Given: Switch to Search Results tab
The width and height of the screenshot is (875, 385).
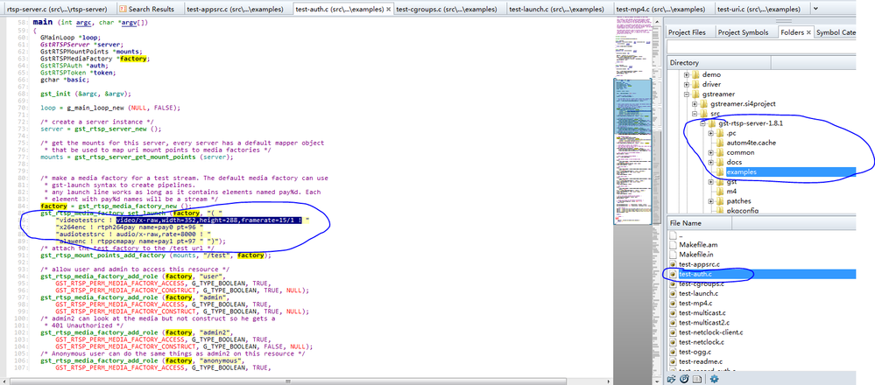Looking at the screenshot, I should 149,9.
